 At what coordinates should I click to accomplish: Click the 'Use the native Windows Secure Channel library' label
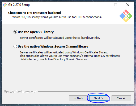coord(53,46)
